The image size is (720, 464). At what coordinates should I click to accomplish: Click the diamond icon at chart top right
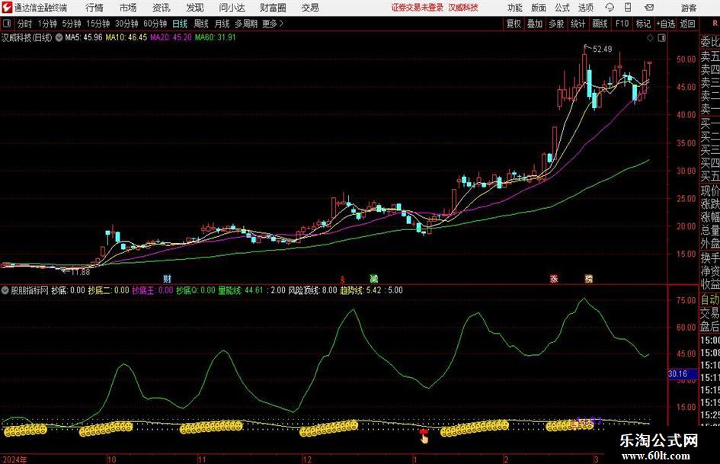tap(650, 38)
